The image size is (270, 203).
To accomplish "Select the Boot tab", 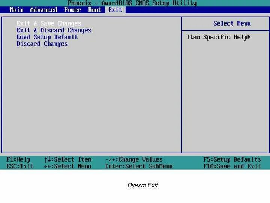I will (94, 10).
